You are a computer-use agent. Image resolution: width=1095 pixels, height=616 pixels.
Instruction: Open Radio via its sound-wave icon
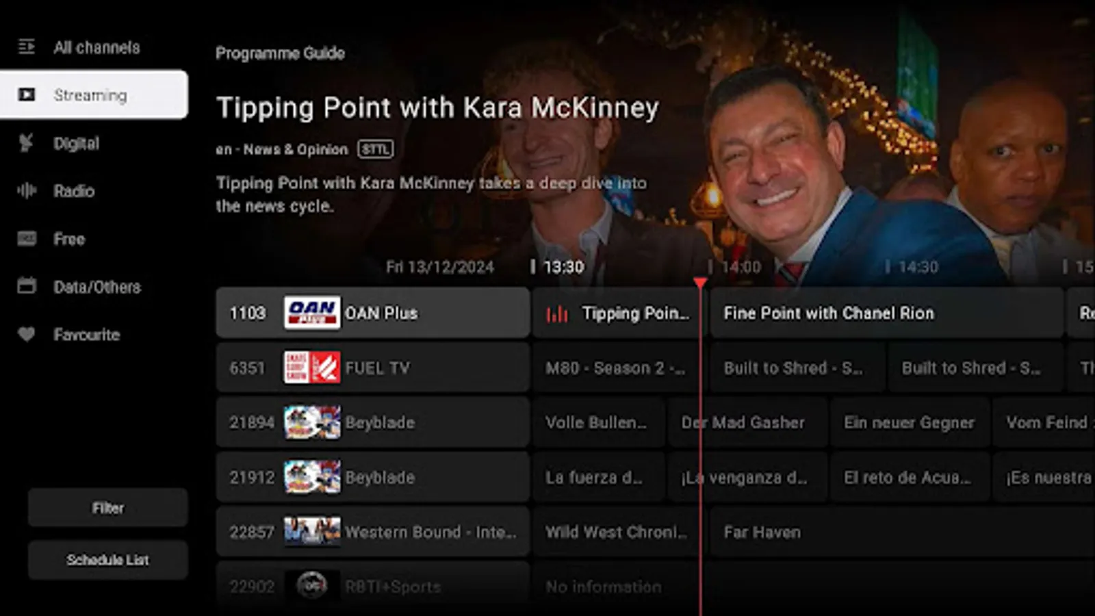(26, 191)
